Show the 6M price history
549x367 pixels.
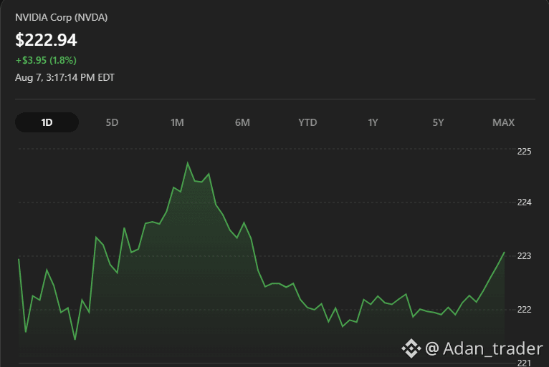click(242, 122)
